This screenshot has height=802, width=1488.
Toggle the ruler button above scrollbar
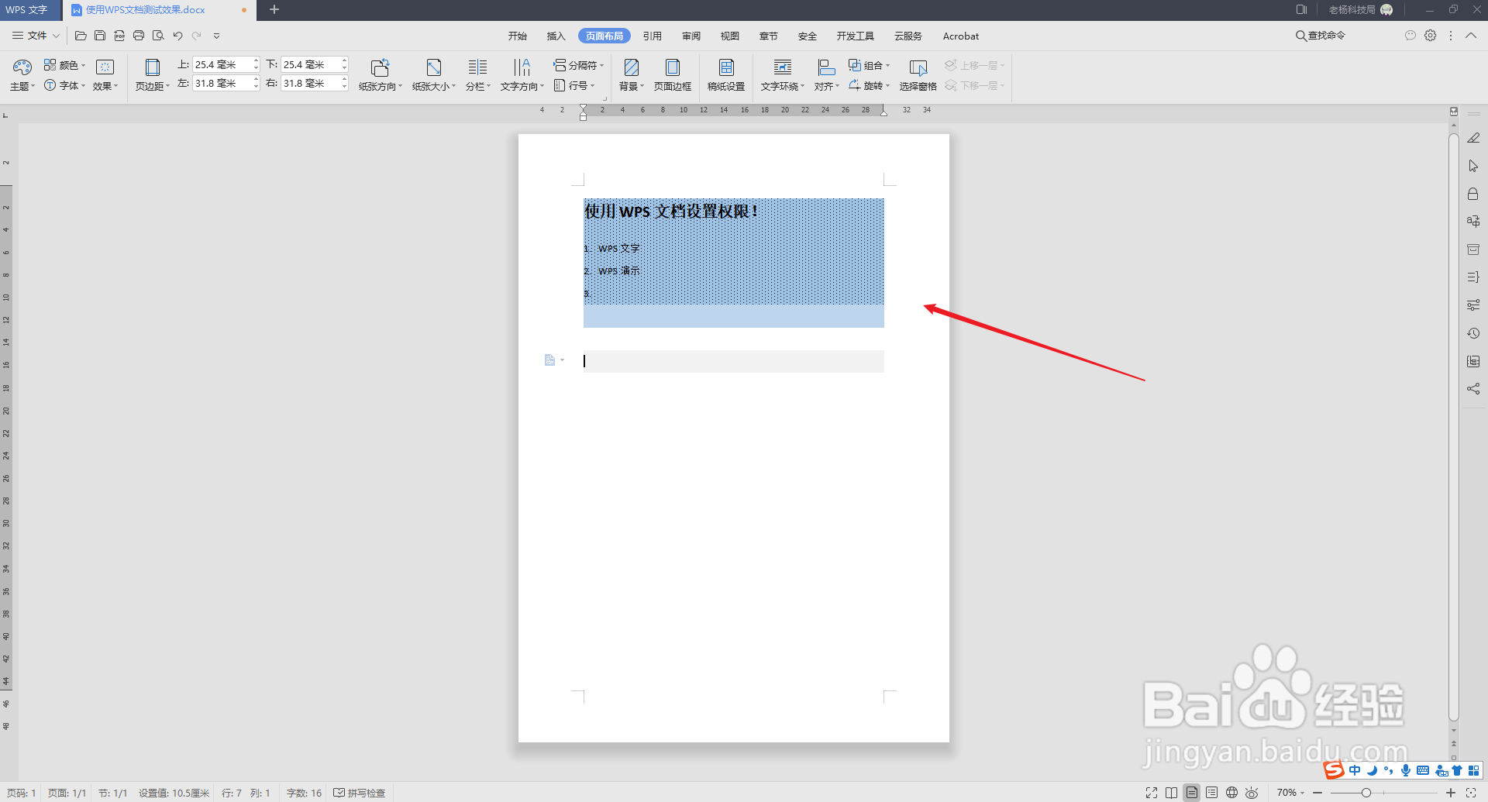[x=1454, y=112]
